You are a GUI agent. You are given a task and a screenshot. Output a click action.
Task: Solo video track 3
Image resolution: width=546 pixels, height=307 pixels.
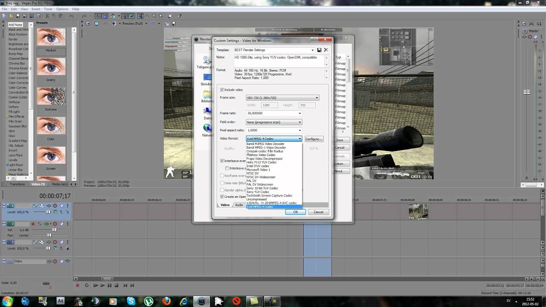pyautogui.click(x=67, y=242)
